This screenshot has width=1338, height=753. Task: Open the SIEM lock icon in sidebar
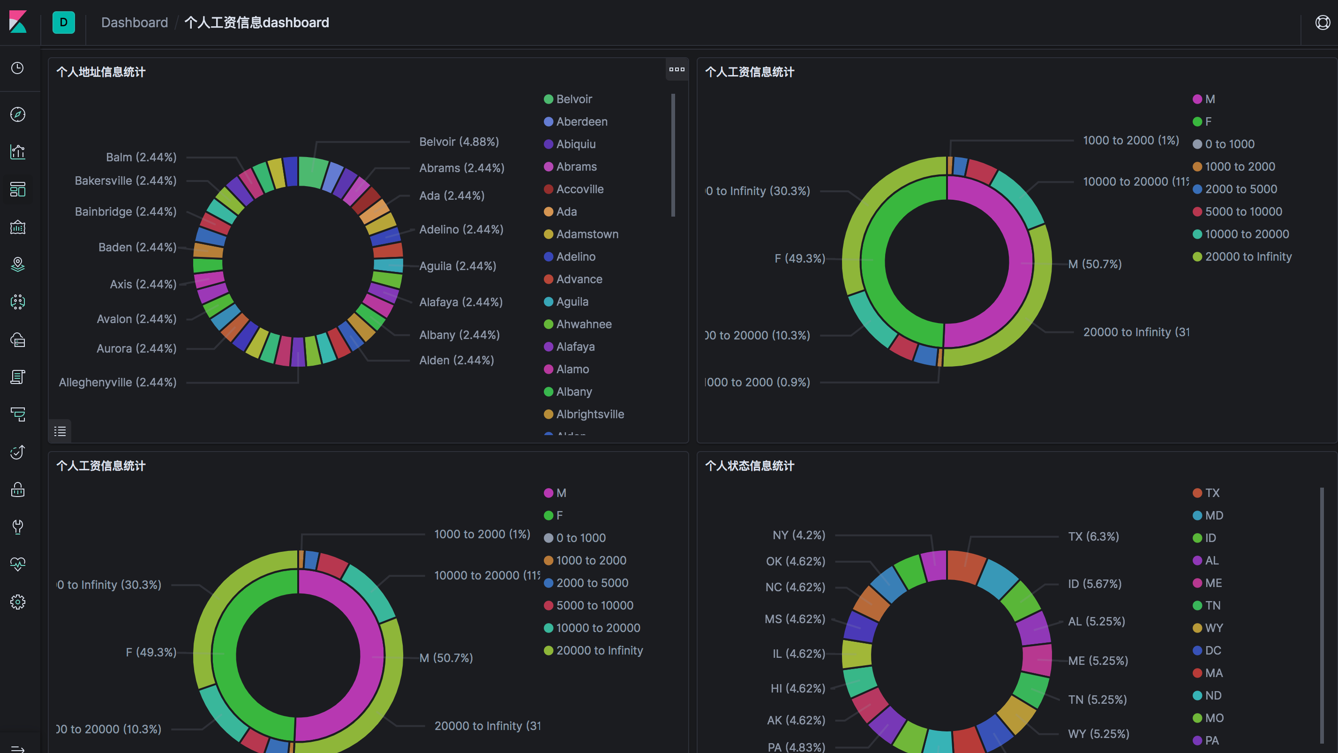(18, 489)
